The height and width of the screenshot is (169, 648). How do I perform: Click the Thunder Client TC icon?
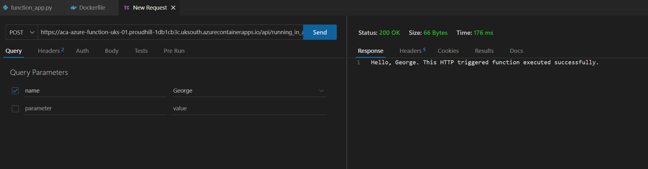click(127, 8)
